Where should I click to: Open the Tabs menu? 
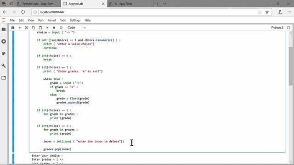tap(63, 20)
